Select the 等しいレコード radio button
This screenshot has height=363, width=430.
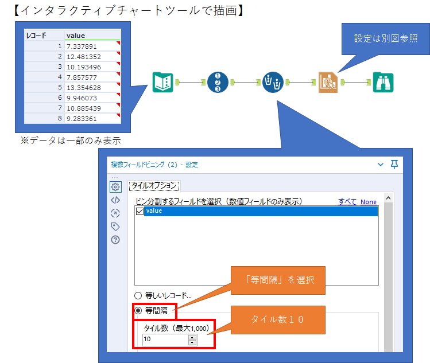(138, 295)
